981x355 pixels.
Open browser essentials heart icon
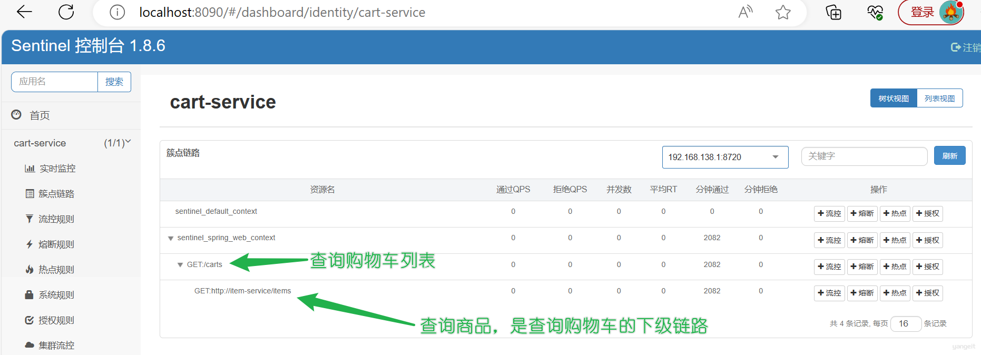click(x=875, y=12)
